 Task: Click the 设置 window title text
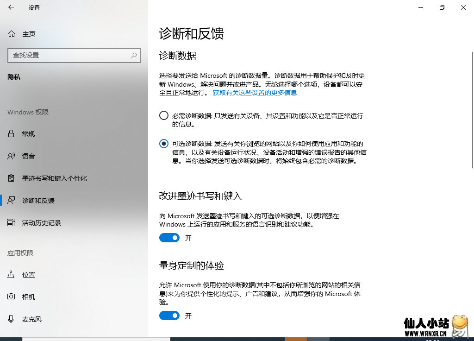point(34,7)
